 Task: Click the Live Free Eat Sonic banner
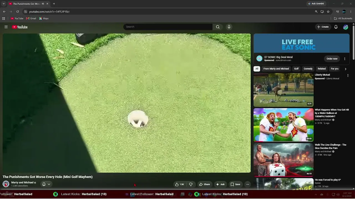301,43
